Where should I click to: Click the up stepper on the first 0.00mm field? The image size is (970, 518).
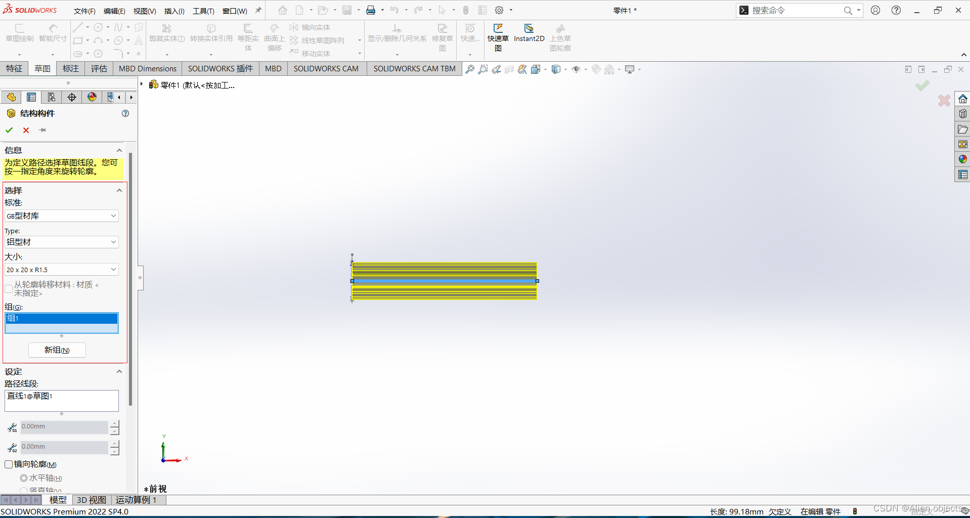point(114,424)
